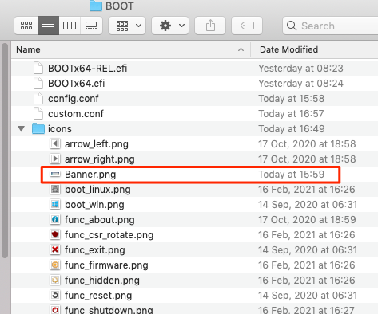Screen dimensions: 378x314
Task: Select the custom.conf file icon
Action: [38, 113]
